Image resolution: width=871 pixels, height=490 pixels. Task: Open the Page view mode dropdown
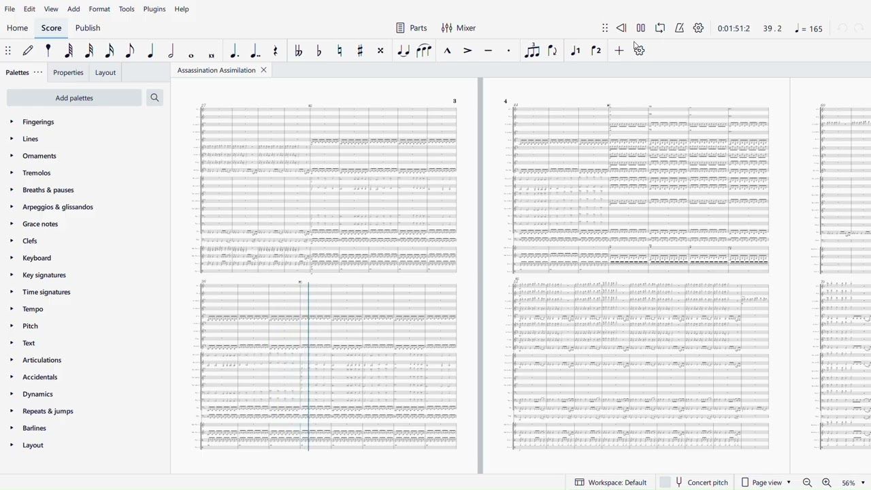[766, 483]
